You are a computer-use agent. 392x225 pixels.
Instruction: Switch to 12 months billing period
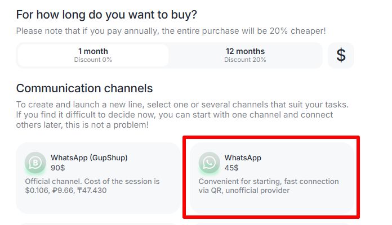pos(245,55)
